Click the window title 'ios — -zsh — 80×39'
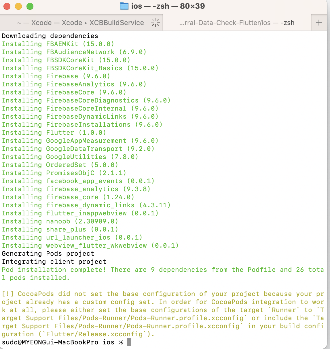330x349 pixels. pos(168,6)
